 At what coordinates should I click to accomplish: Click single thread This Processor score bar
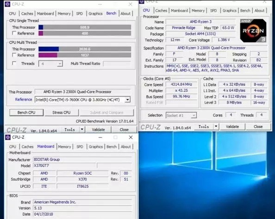click(x=85, y=27)
